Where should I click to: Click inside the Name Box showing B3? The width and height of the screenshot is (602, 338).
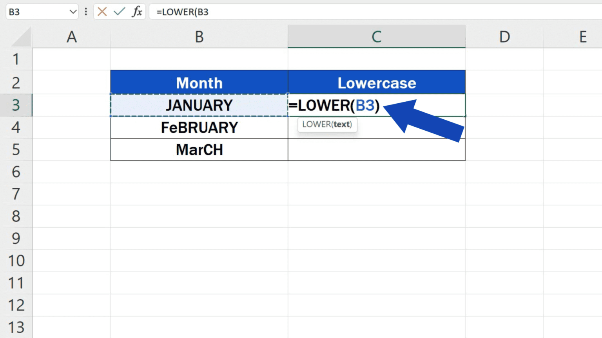[35, 12]
